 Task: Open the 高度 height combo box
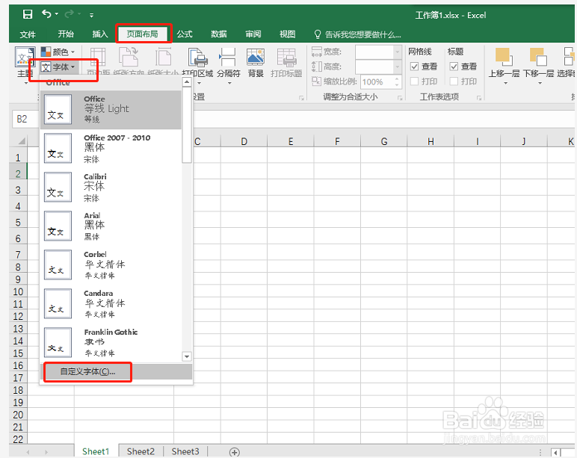[378, 66]
